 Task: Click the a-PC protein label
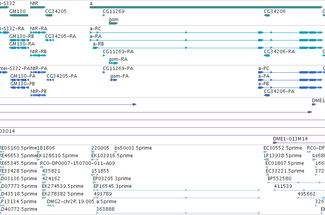(264, 68)
